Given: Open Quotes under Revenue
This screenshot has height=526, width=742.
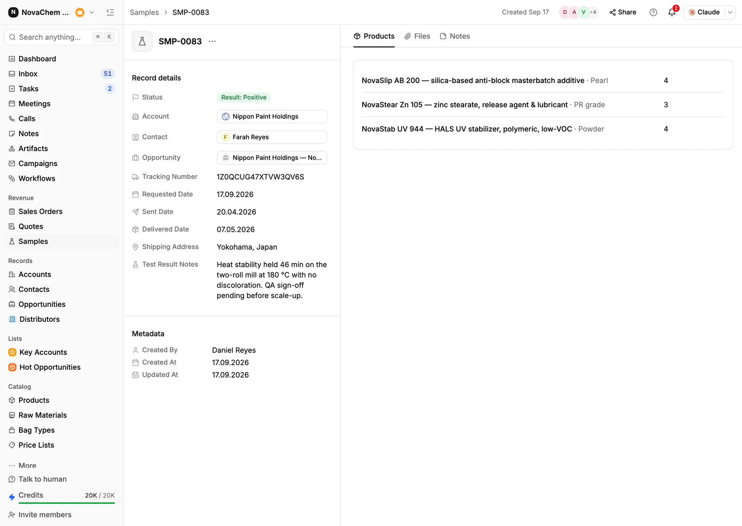Looking at the screenshot, I should 62,226.
